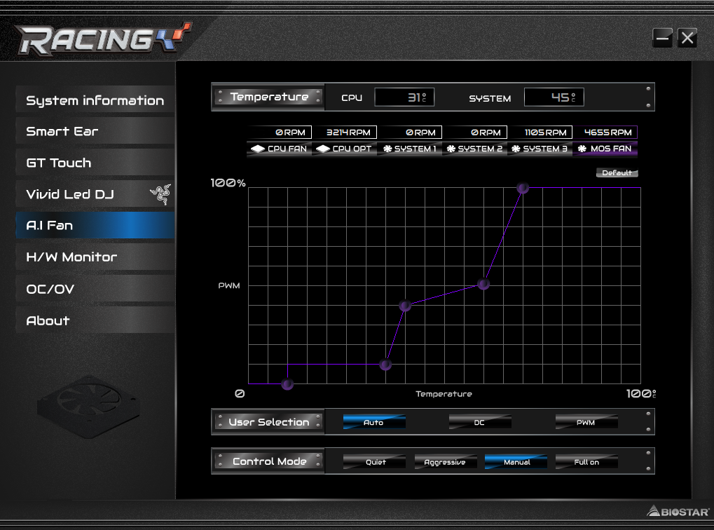This screenshot has height=530, width=714.
Task: Open System information page
Action: (95, 100)
